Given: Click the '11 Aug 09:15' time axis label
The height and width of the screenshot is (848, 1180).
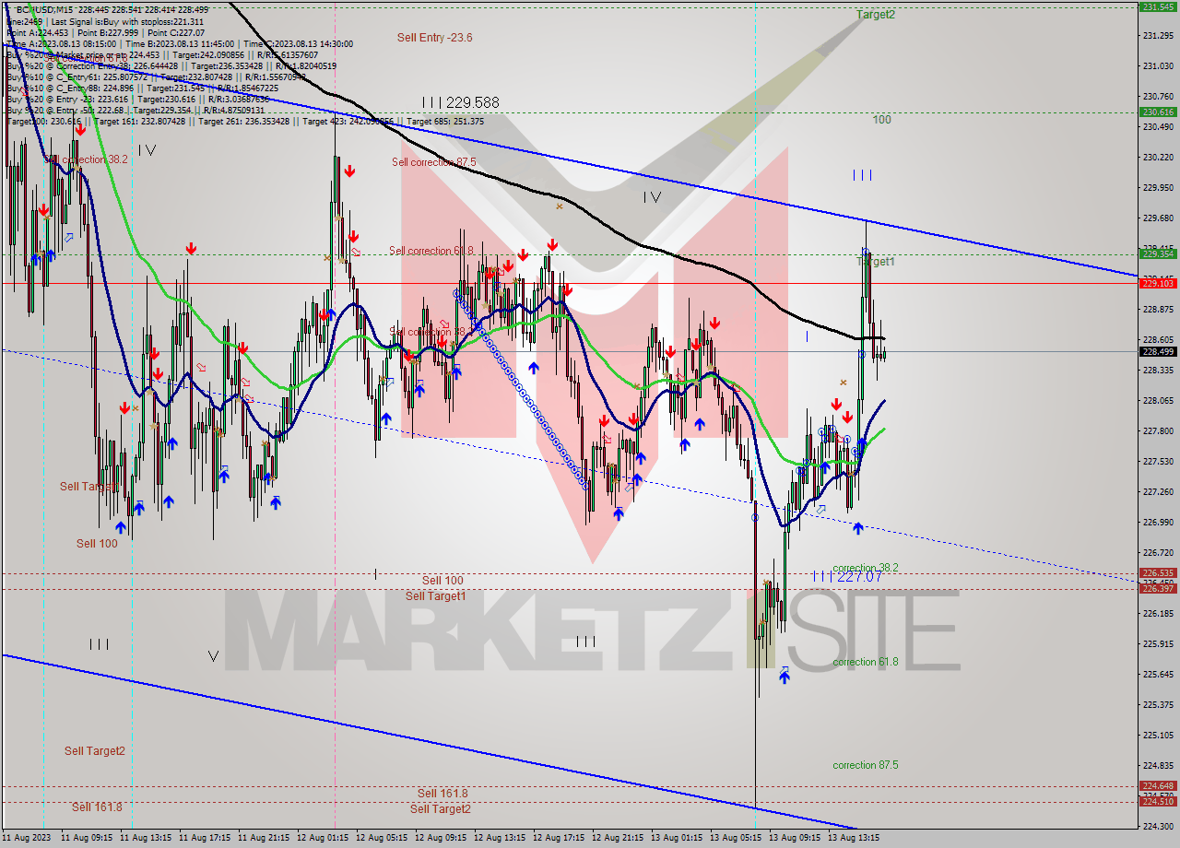Looking at the screenshot, I should [87, 838].
